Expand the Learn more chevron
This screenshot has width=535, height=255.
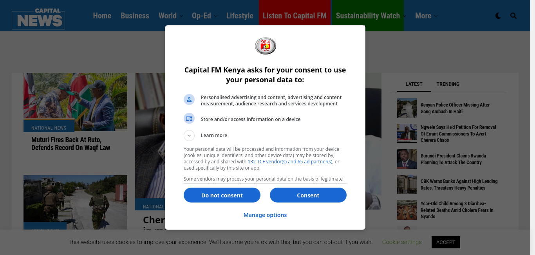click(189, 136)
